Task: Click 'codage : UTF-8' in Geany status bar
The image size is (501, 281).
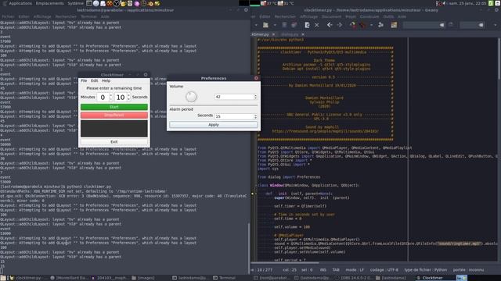Action: point(384,270)
